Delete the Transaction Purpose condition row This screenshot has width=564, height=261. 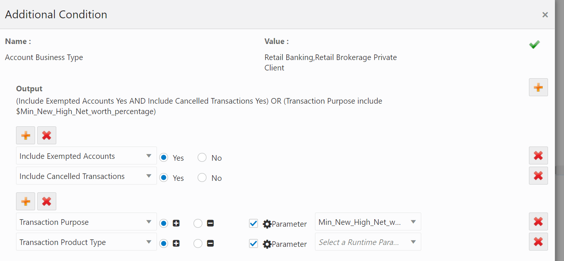pos(538,221)
